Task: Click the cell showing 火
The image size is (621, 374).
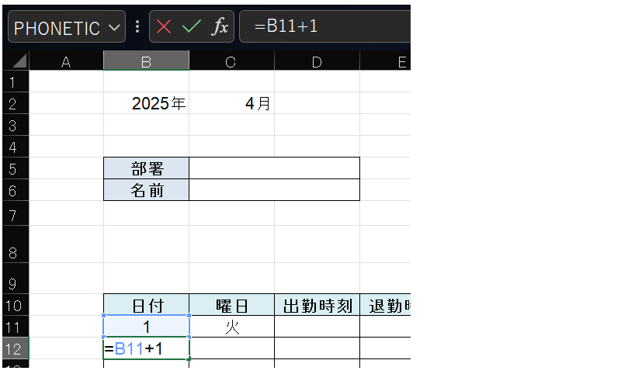Action: click(231, 327)
